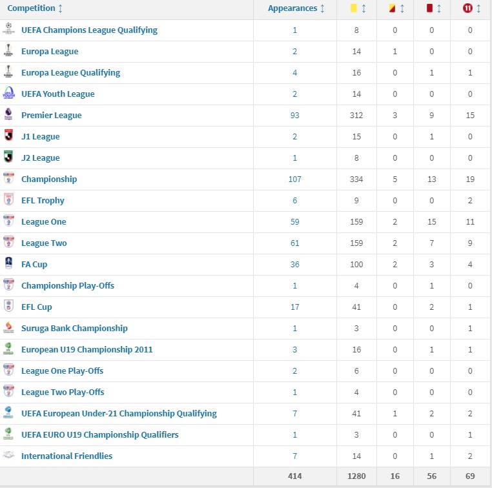Screen dimensions: 492x488
Task: Open the International Friendlies link
Action: click(x=67, y=456)
